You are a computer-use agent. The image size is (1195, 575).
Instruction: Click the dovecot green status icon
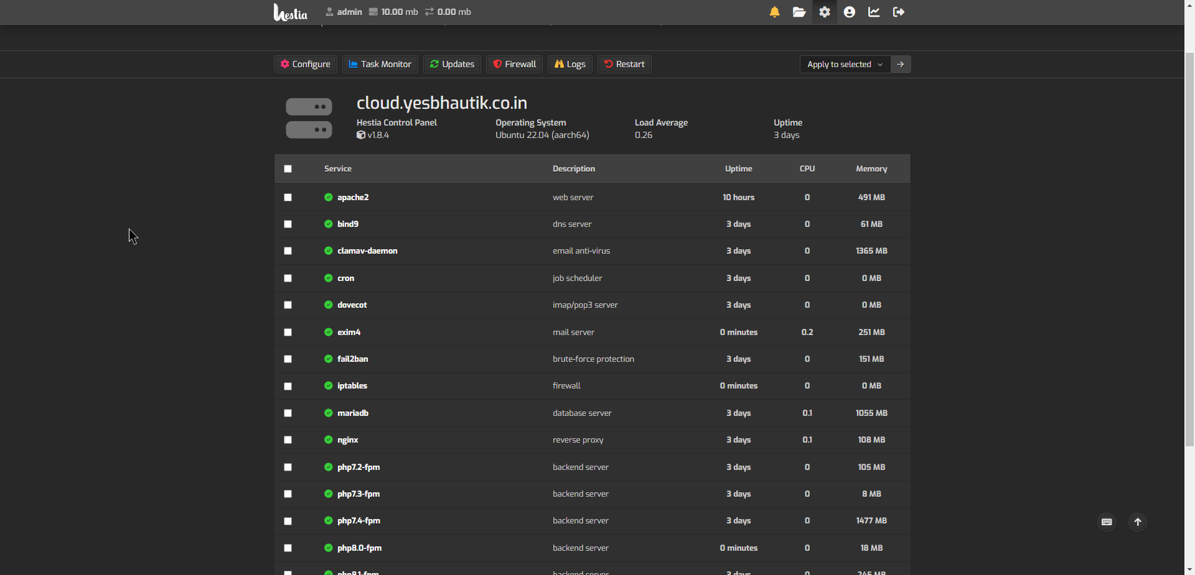click(329, 305)
